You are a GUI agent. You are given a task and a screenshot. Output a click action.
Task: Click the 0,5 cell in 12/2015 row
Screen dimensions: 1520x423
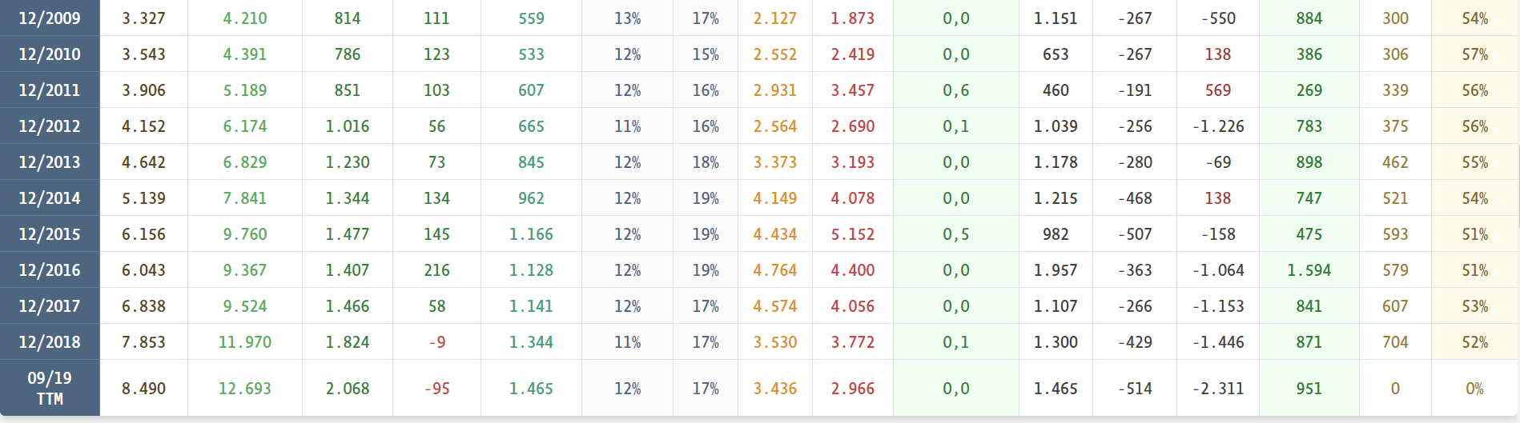(956, 234)
